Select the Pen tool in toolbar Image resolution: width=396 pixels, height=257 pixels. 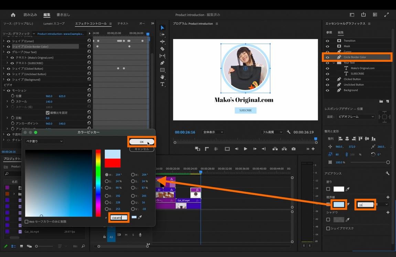162,63
